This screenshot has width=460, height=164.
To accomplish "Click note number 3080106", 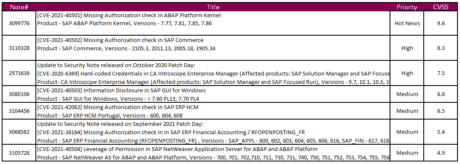I will (x=19, y=94).
